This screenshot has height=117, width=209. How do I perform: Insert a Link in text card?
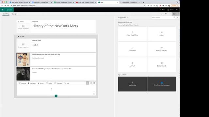point(67,83)
